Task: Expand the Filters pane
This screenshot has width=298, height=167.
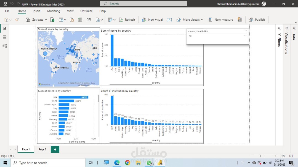Action: click(279, 28)
